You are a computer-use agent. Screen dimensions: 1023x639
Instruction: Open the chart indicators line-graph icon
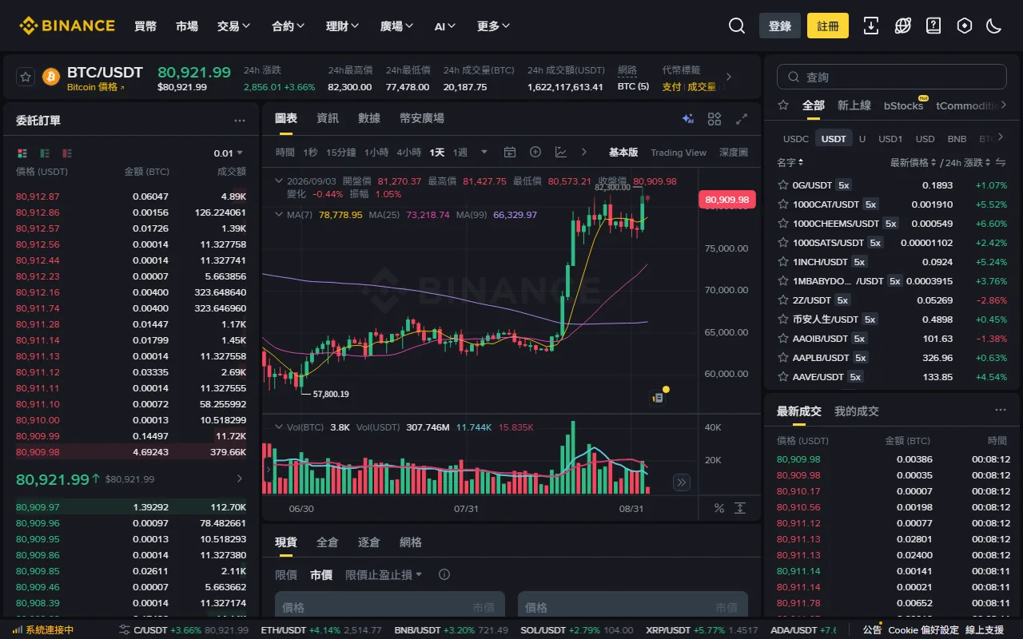561,152
